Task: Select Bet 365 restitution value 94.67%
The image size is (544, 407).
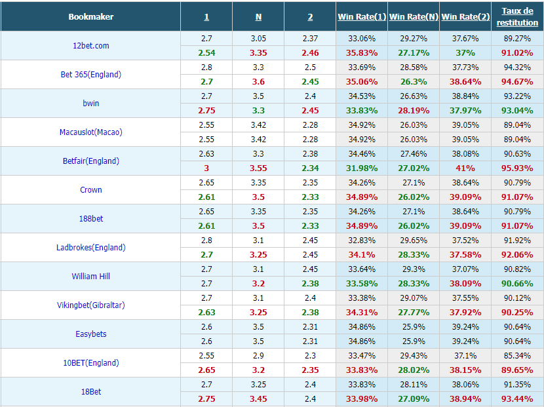Action: click(517, 81)
